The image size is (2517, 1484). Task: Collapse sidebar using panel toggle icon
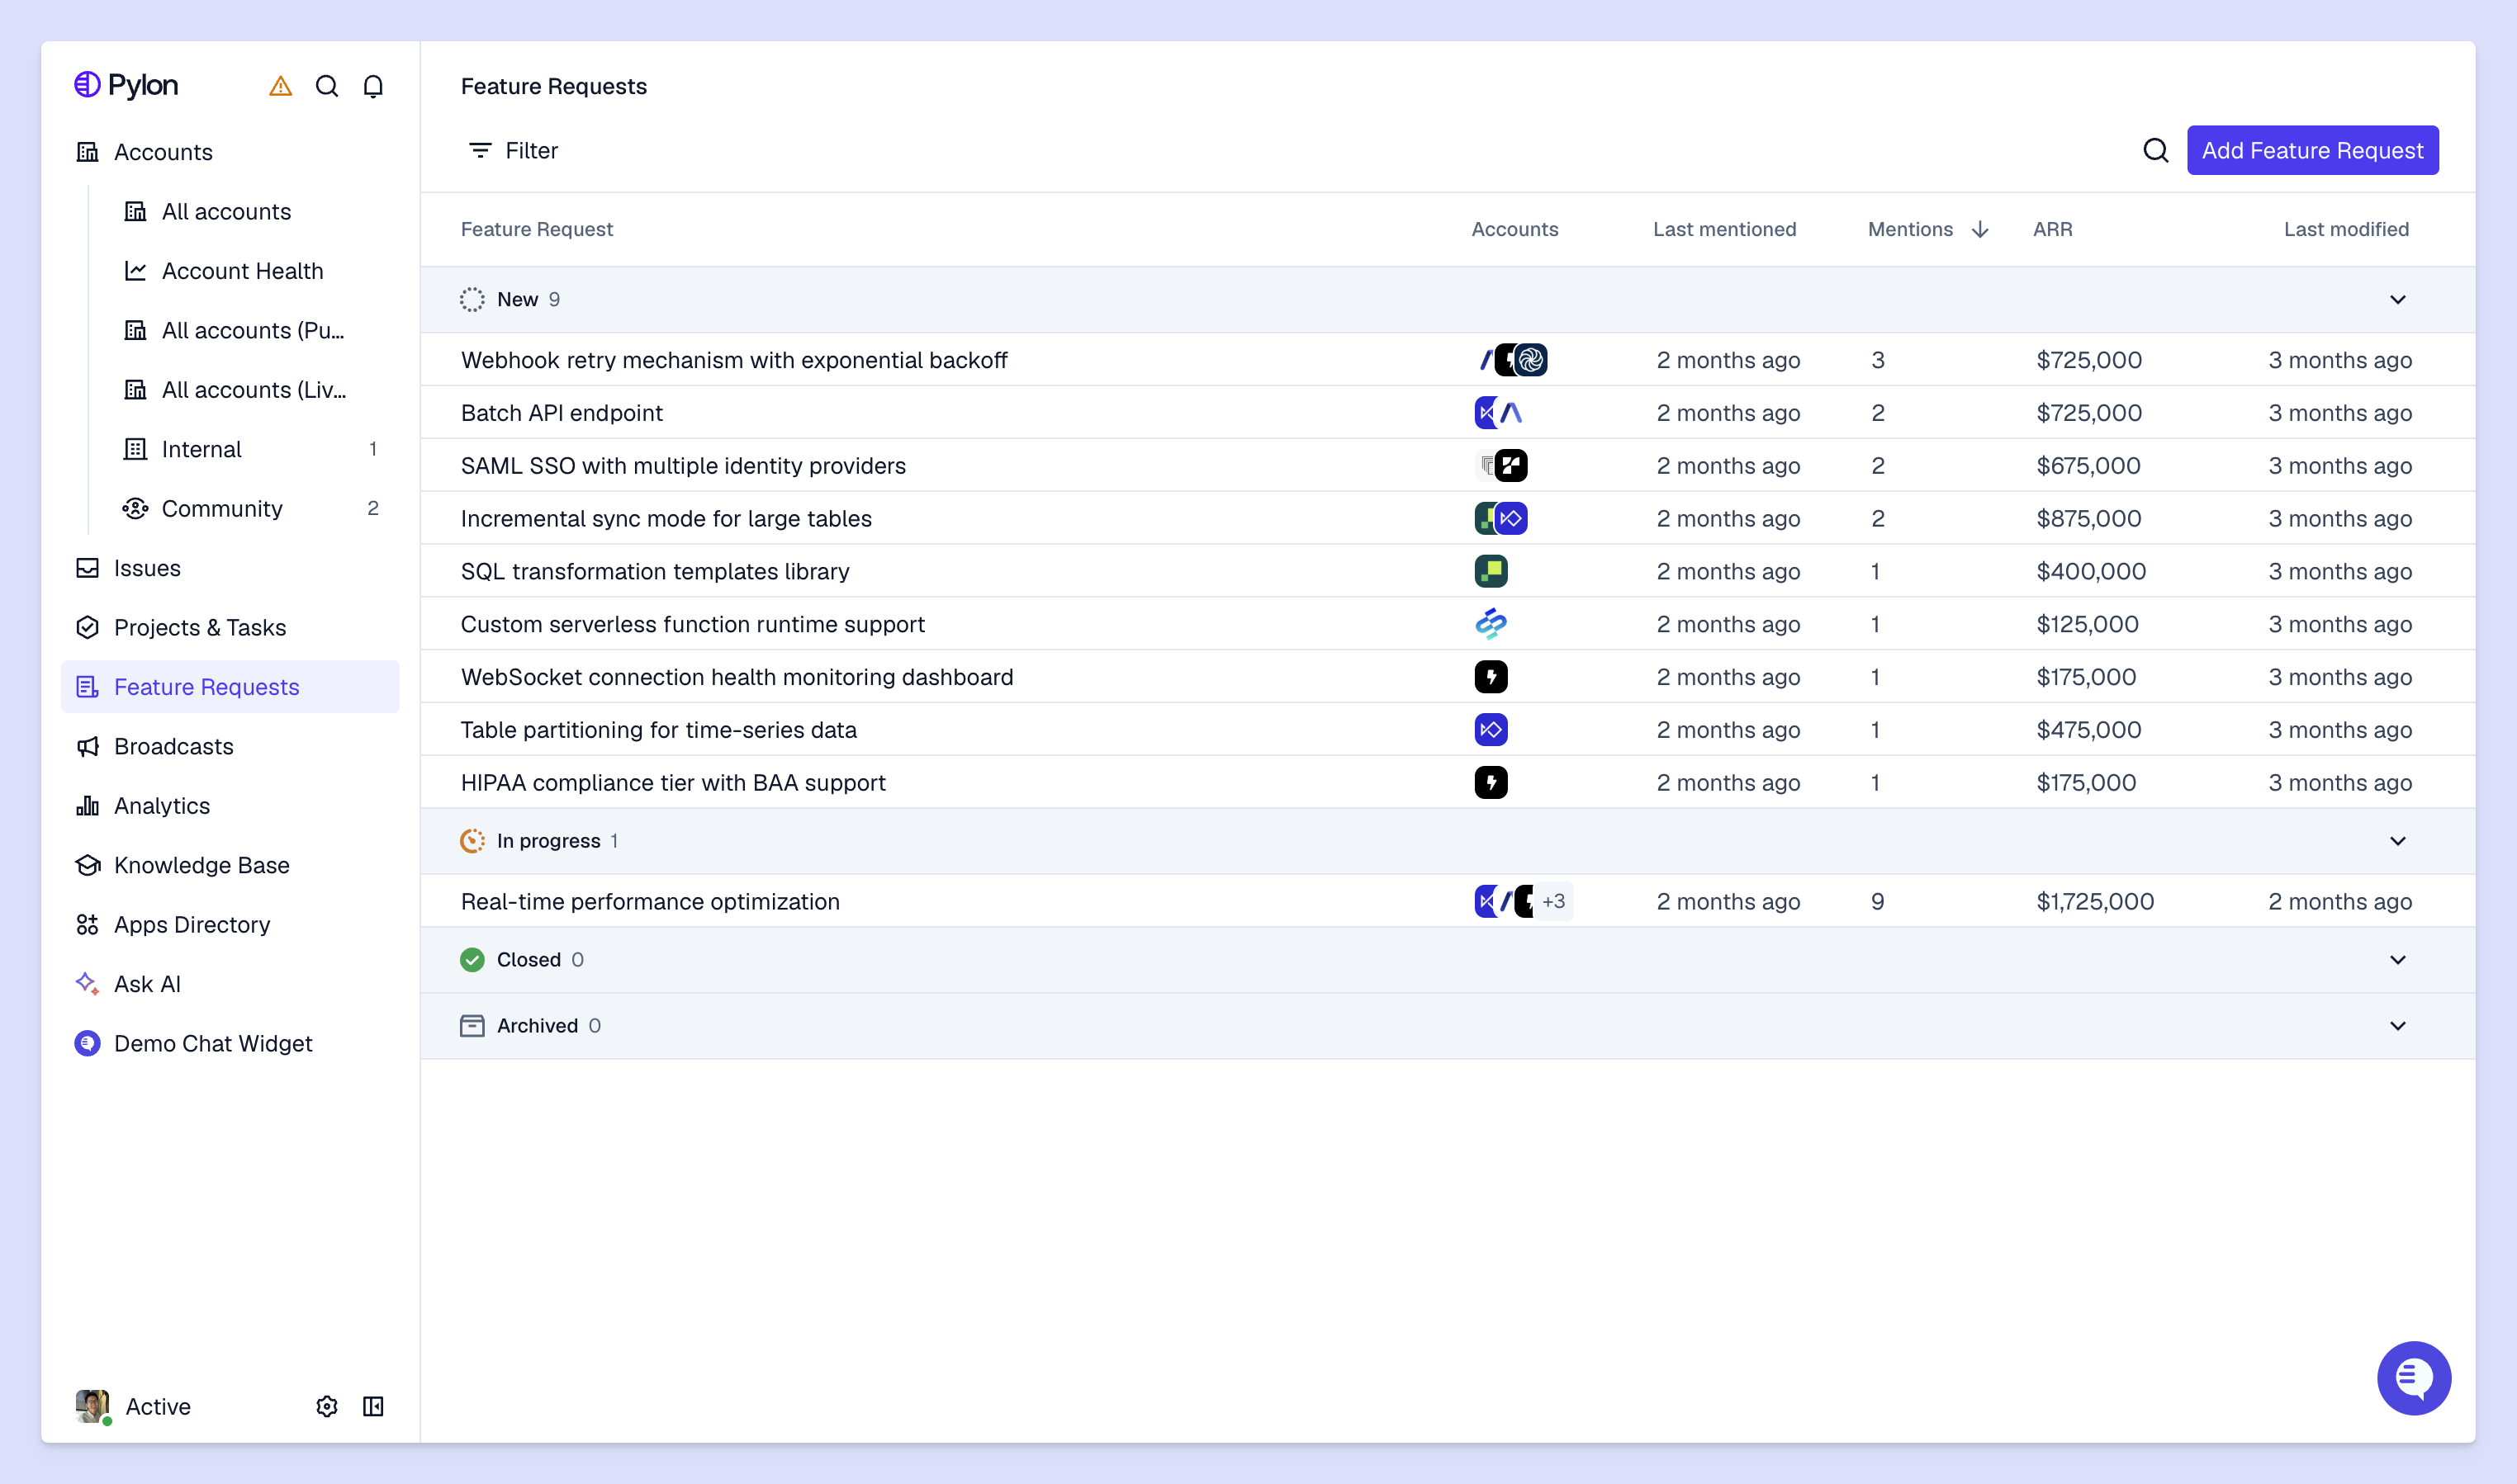[373, 1406]
